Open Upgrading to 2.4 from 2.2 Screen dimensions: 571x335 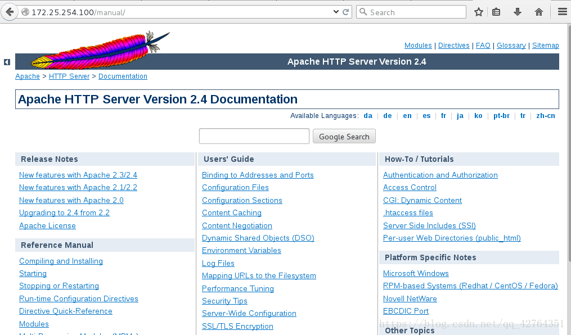[64, 213]
